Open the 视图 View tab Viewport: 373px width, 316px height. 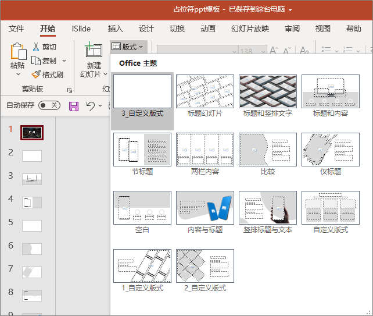tap(323, 29)
